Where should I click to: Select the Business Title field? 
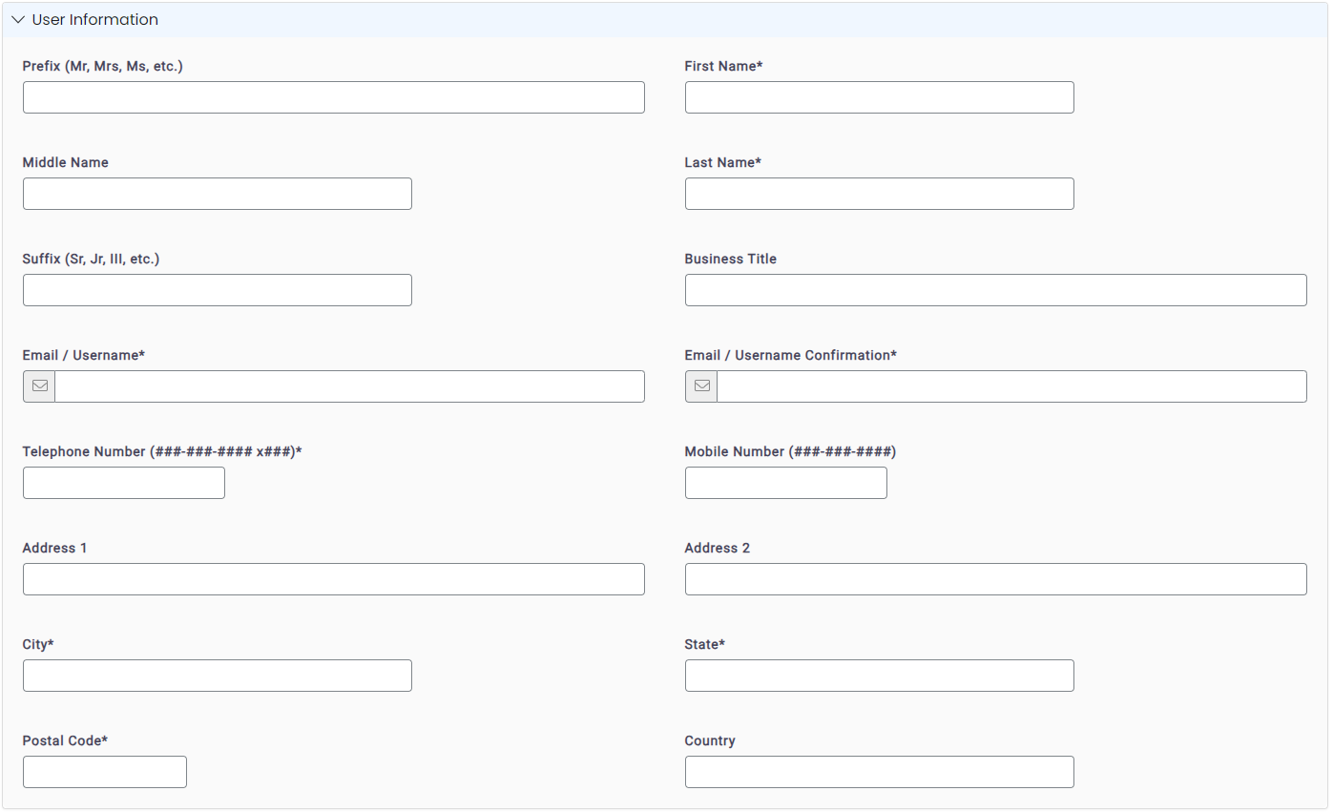coord(995,289)
